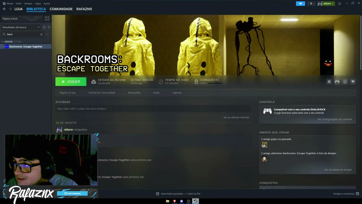362x204 pixels.
Task: Click rafaznx avatar in activity feed
Action: pyautogui.click(x=59, y=130)
